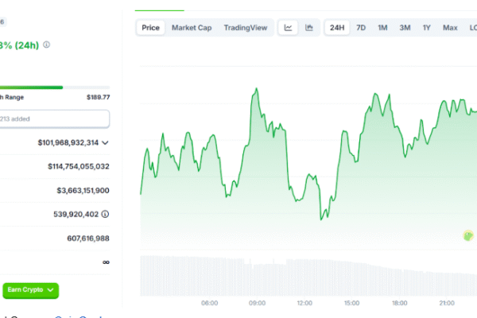477x318 pixels.
Task: Click the info icon next to (24h)
Action: [x=46, y=45]
